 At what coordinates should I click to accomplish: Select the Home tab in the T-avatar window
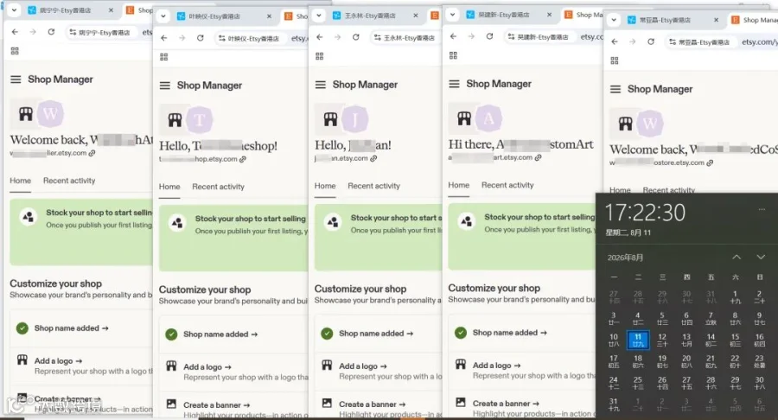[169, 187]
